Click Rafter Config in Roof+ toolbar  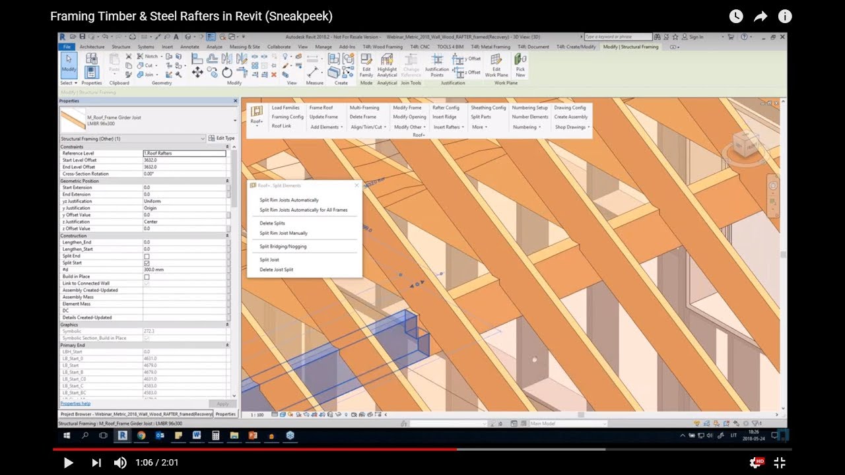446,108
